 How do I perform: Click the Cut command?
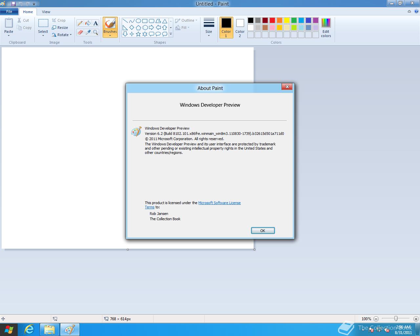pyautogui.click(x=23, y=20)
